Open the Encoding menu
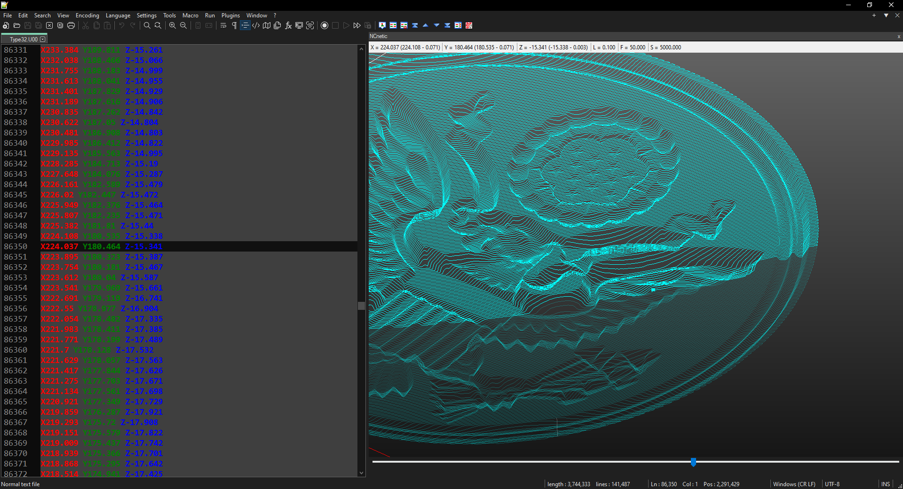Screen dimensions: 903x489 pos(87,16)
